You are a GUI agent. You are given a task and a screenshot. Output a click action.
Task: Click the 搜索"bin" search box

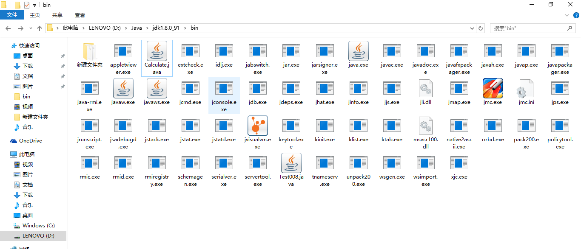(533, 28)
